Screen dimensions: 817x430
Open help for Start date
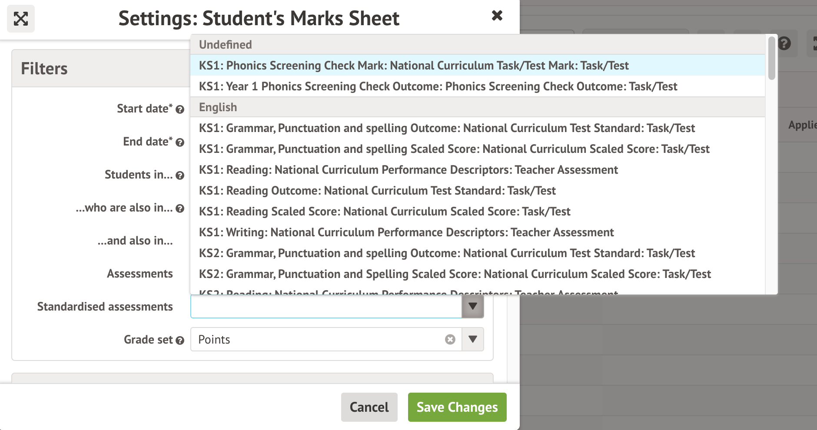180,110
